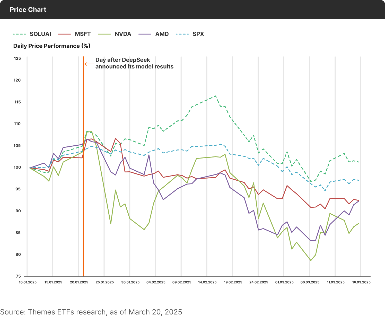Click the SPX blue dashed line swatch
Image resolution: width=385 pixels, height=316 pixels.
pos(182,34)
